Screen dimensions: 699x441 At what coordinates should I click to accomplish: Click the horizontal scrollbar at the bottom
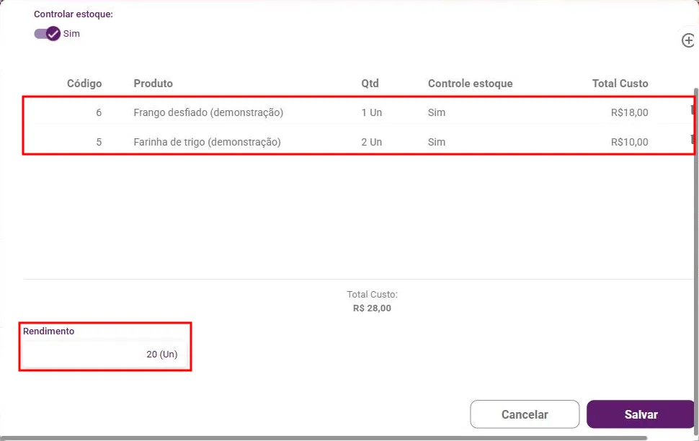coord(324,438)
